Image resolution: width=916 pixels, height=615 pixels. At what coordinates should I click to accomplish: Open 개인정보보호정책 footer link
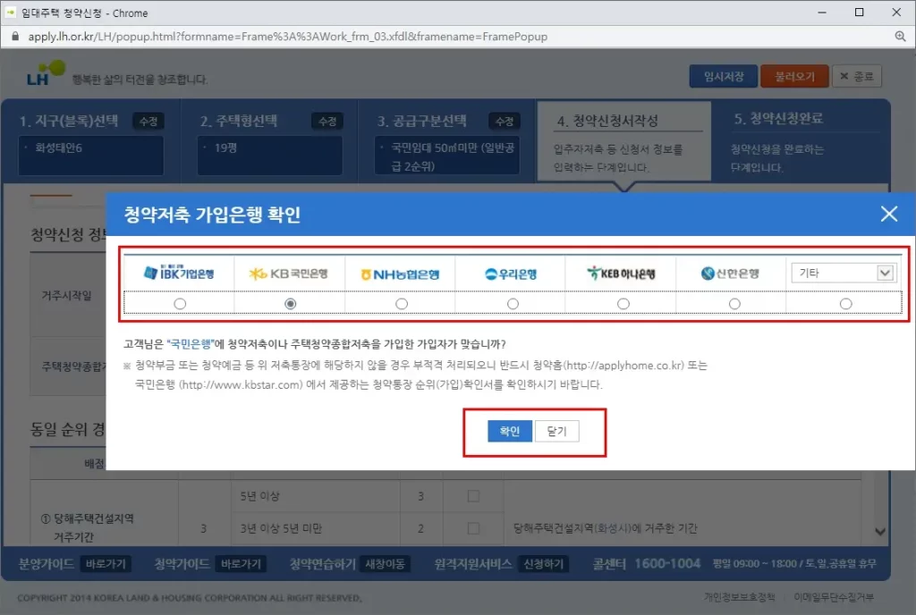pos(739,596)
